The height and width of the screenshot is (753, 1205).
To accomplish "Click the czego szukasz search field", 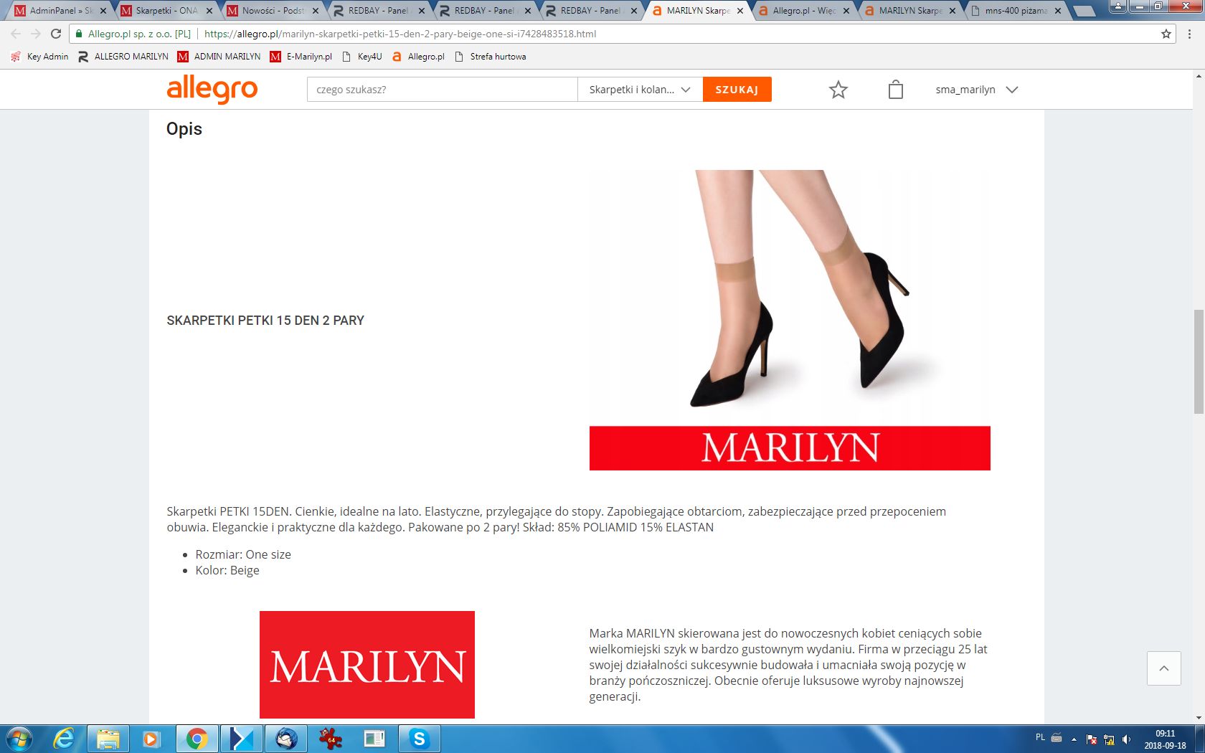I will pos(442,90).
